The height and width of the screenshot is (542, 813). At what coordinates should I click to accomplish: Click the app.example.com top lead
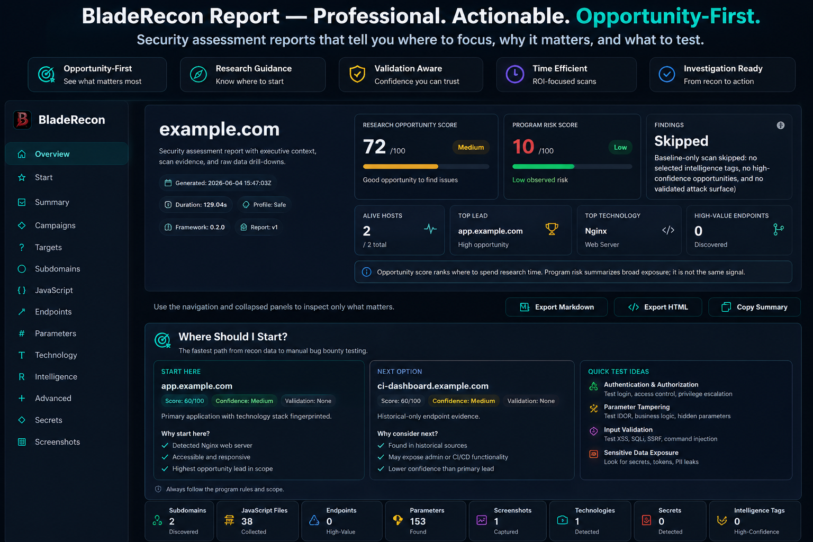point(491,231)
